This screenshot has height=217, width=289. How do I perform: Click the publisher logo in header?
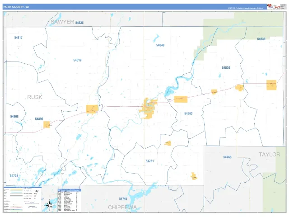pyautogui.click(x=274, y=6)
